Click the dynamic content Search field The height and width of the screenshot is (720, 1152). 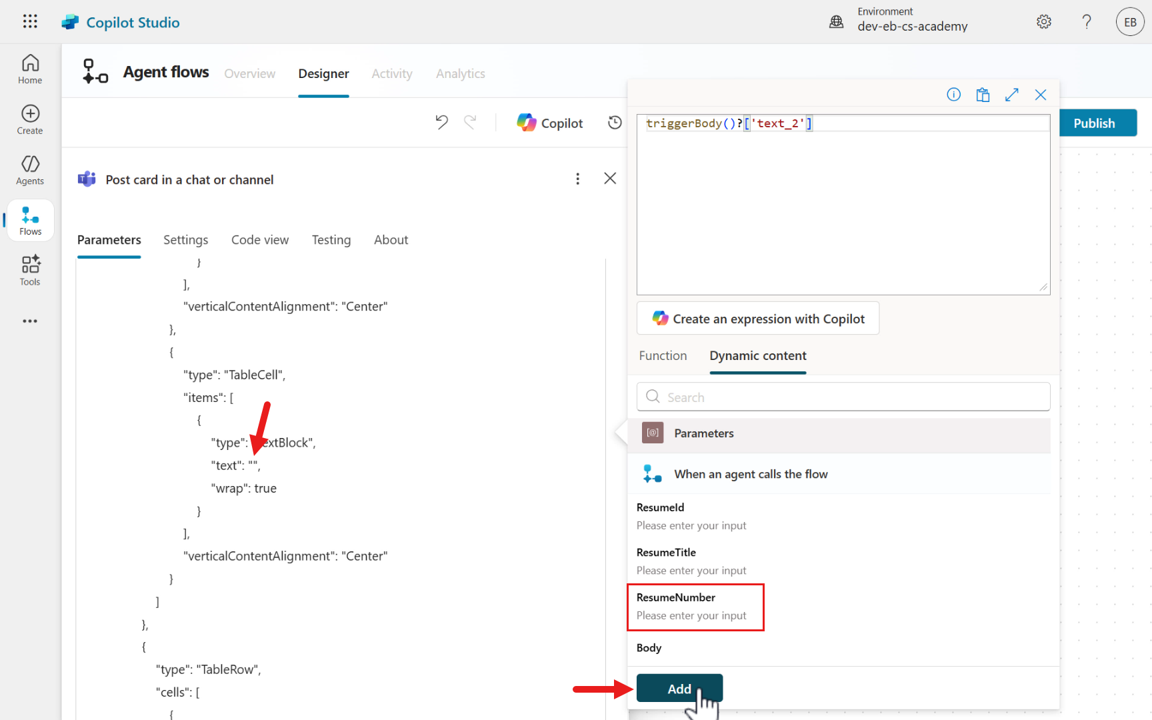click(x=843, y=397)
